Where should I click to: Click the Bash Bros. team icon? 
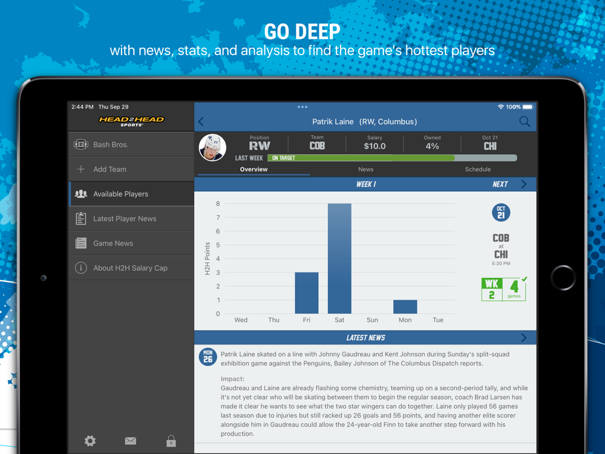point(80,145)
